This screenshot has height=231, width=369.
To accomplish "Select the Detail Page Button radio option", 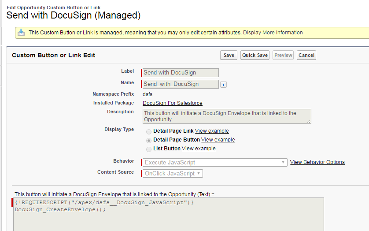I will (x=149, y=140).
